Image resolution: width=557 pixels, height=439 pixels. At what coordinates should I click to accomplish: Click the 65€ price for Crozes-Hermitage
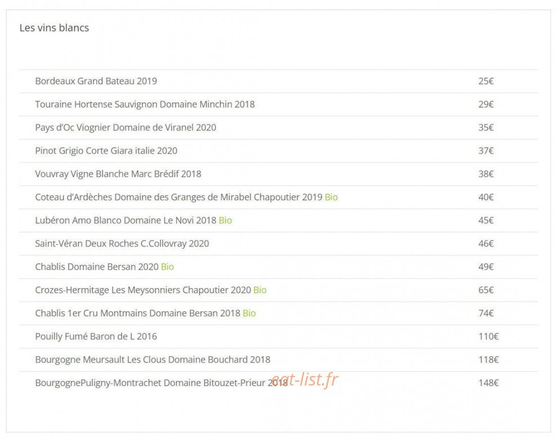(486, 290)
